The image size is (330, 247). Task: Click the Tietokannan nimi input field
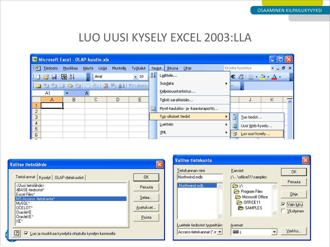click(x=200, y=177)
